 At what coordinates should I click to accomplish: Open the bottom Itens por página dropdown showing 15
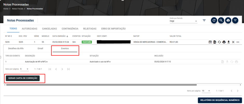[x=206, y=91]
